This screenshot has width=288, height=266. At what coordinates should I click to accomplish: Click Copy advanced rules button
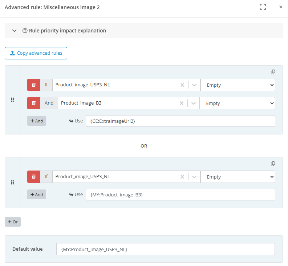click(x=36, y=53)
